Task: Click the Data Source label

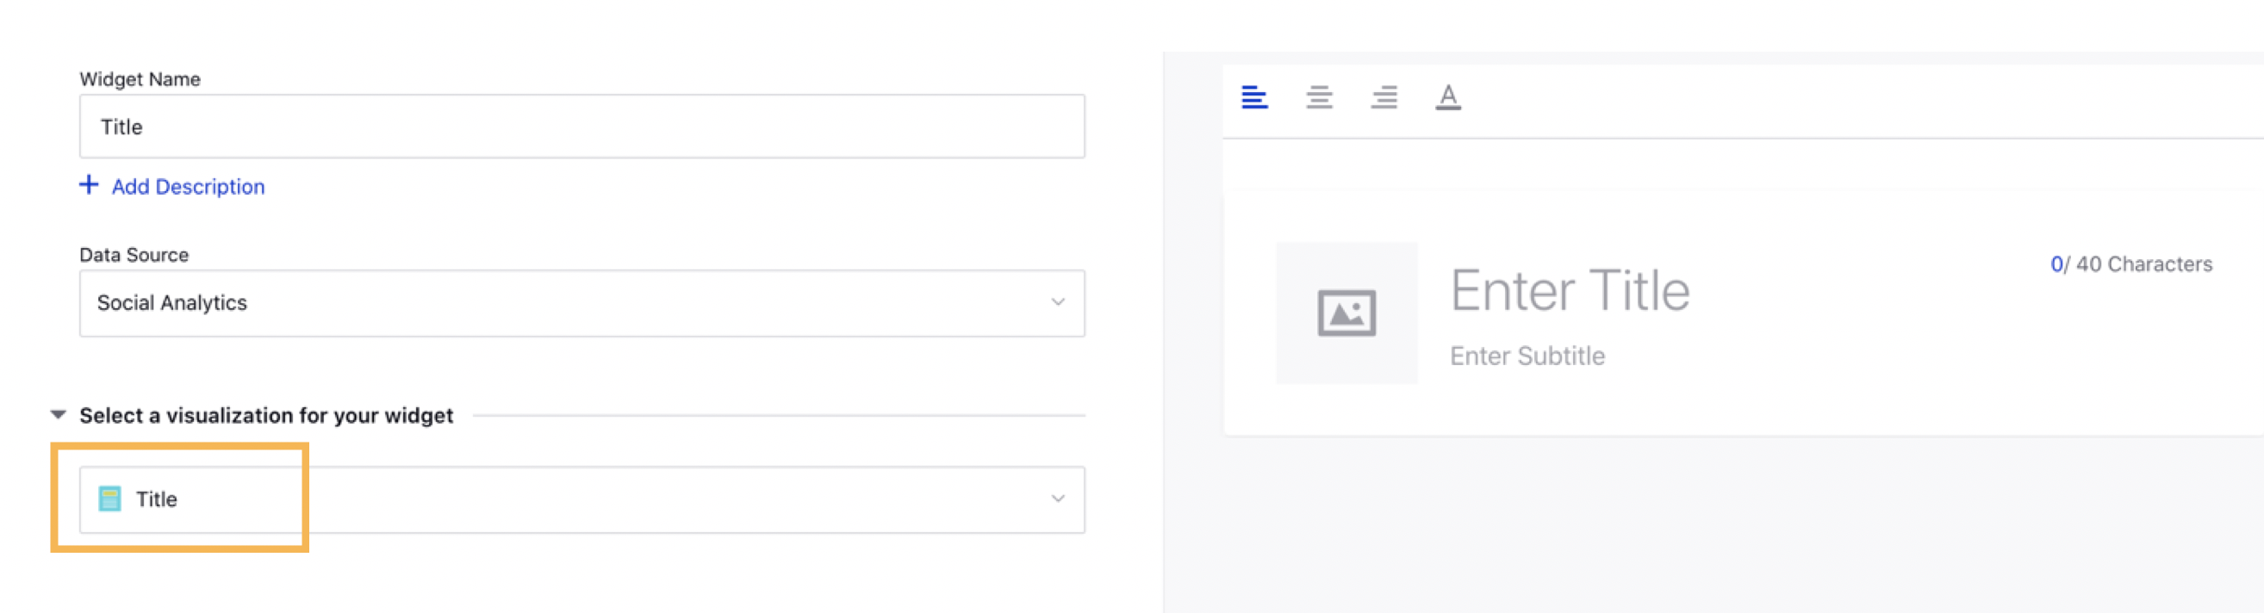Action: (x=134, y=255)
